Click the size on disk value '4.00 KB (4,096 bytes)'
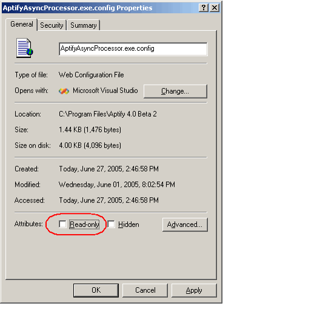Image resolution: width=320 pixels, height=312 pixels. point(90,145)
